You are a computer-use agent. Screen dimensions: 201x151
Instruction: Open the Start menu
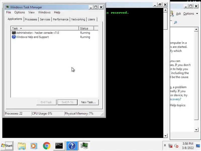coord(7,146)
